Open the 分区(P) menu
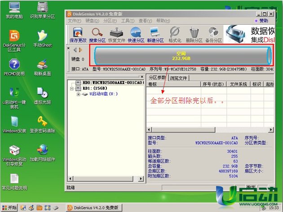The width and height of the screenshot is (283, 212). 110,21
